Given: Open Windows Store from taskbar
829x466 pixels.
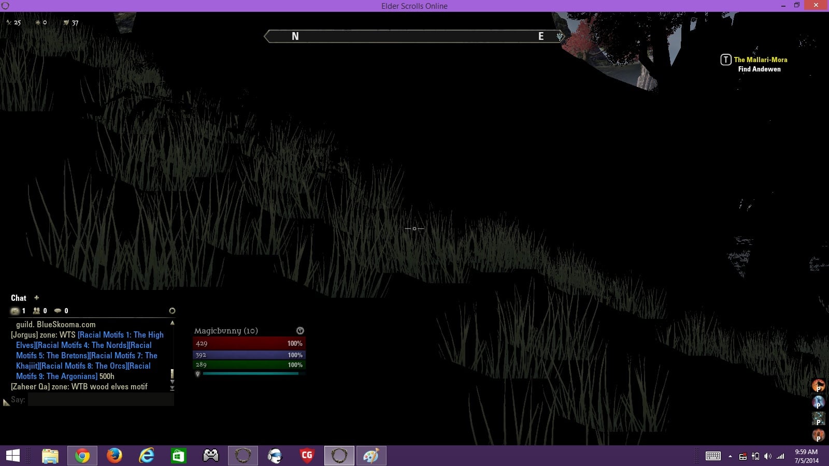Looking at the screenshot, I should pos(179,456).
